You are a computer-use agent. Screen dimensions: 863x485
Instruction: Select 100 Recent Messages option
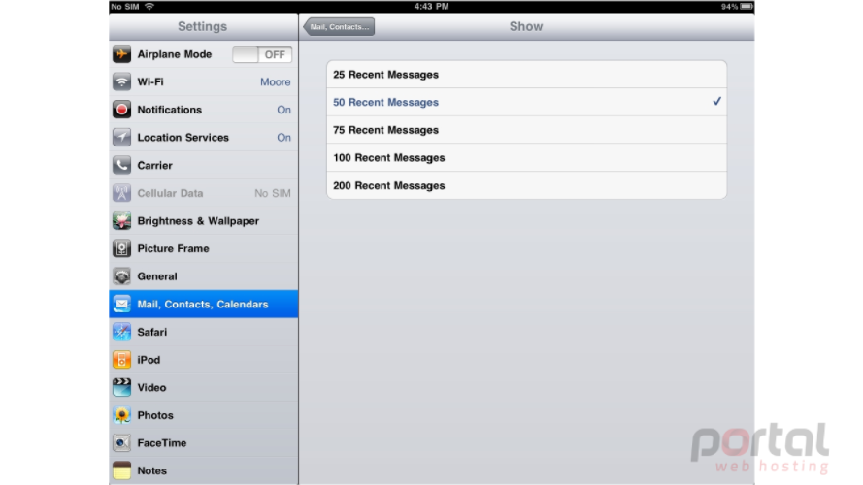[526, 158]
